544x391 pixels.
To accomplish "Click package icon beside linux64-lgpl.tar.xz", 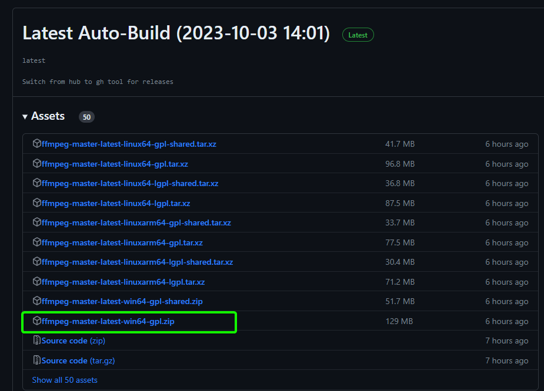I will (x=37, y=203).
